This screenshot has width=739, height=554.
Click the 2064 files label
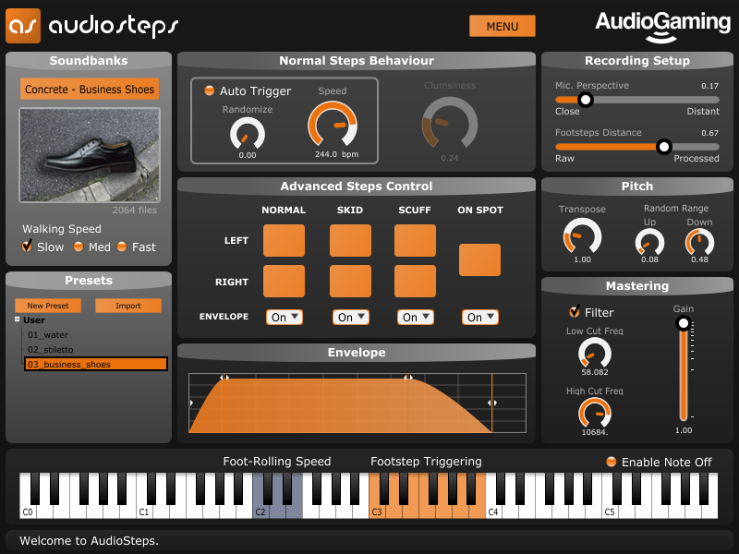[134, 211]
